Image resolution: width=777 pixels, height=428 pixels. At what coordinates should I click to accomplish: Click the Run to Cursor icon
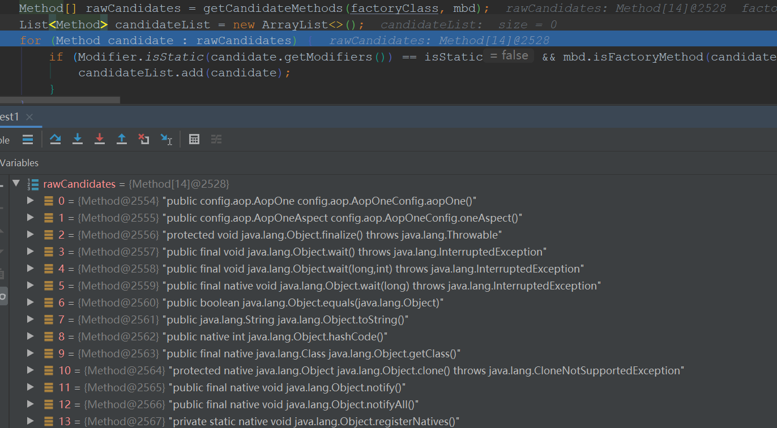(166, 139)
